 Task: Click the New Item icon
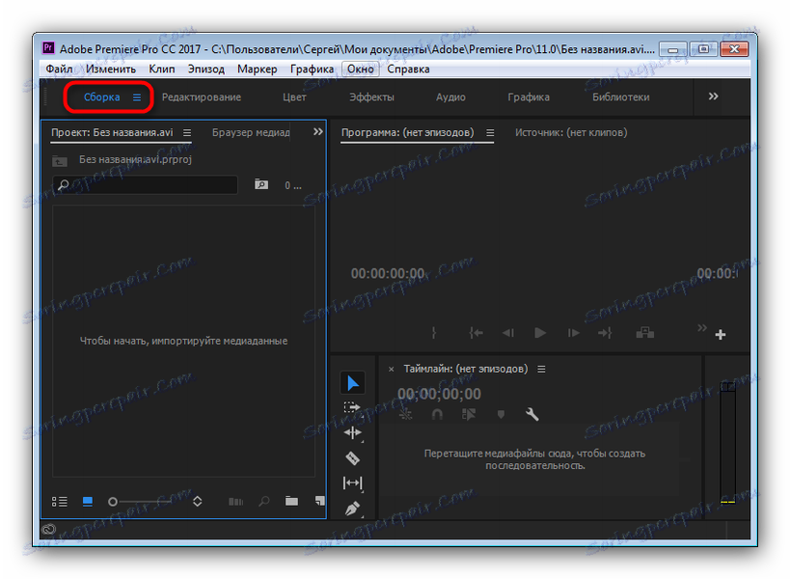click(x=319, y=501)
